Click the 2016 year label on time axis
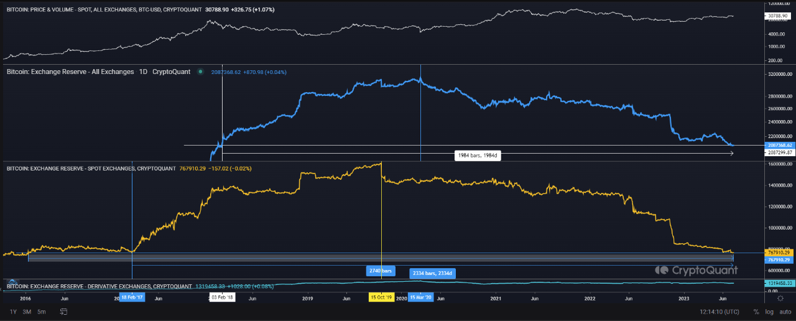This screenshot has height=321, width=796. (25, 299)
